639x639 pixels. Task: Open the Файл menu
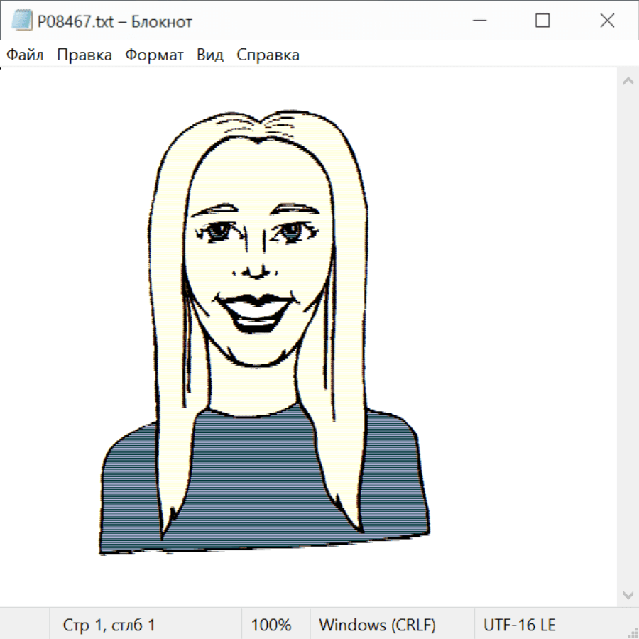coord(26,55)
